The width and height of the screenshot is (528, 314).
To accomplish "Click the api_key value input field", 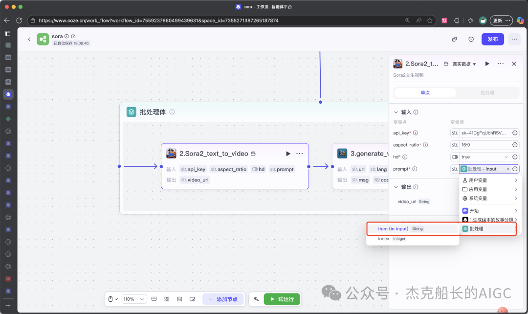I will pyautogui.click(x=485, y=133).
